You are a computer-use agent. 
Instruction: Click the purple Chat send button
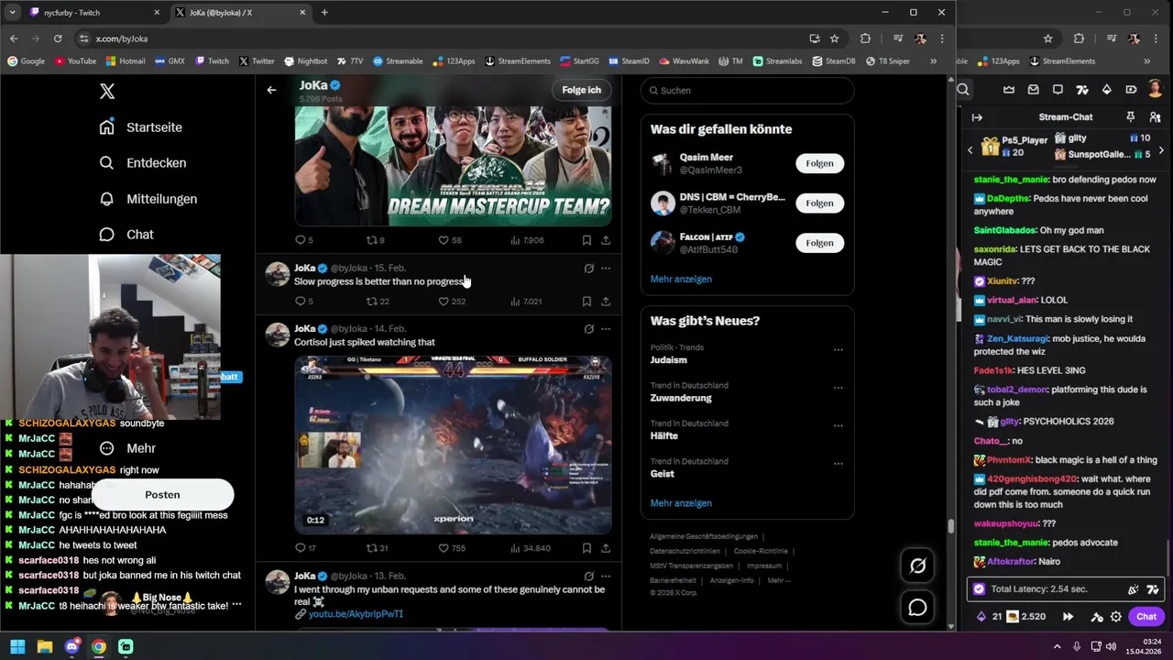(1146, 617)
